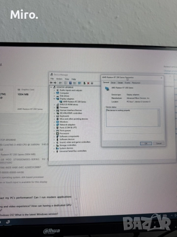Click the display adapter icon in Properties dialog
This screenshot has width=177, height=237.
point(107,89)
